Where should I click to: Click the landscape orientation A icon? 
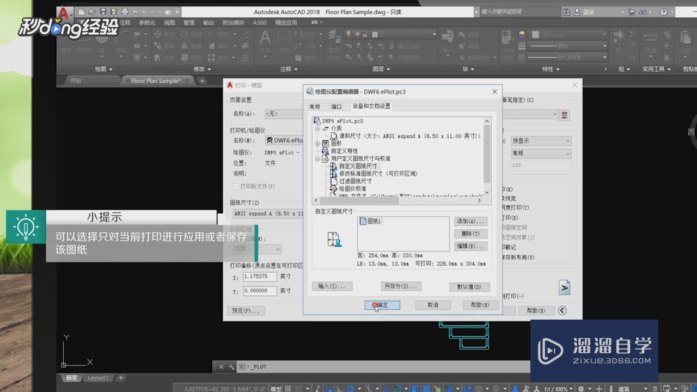click(x=565, y=287)
